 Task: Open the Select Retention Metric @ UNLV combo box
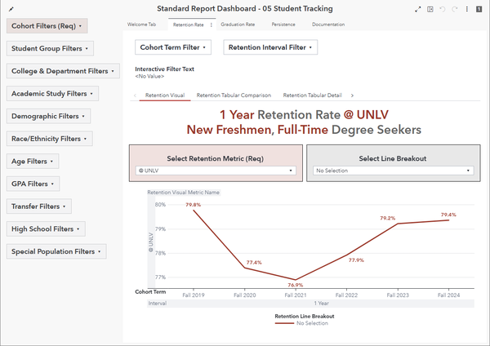216,171
